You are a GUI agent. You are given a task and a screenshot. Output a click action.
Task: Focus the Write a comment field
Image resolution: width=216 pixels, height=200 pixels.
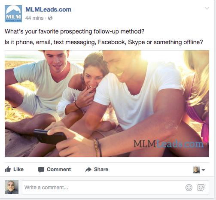pyautogui.click(x=116, y=188)
